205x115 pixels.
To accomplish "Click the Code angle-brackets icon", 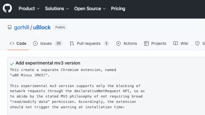I will pyautogui.click(x=12, y=43).
